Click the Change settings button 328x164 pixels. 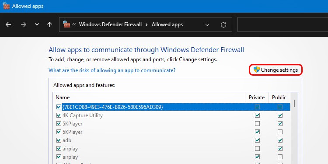[276, 70]
